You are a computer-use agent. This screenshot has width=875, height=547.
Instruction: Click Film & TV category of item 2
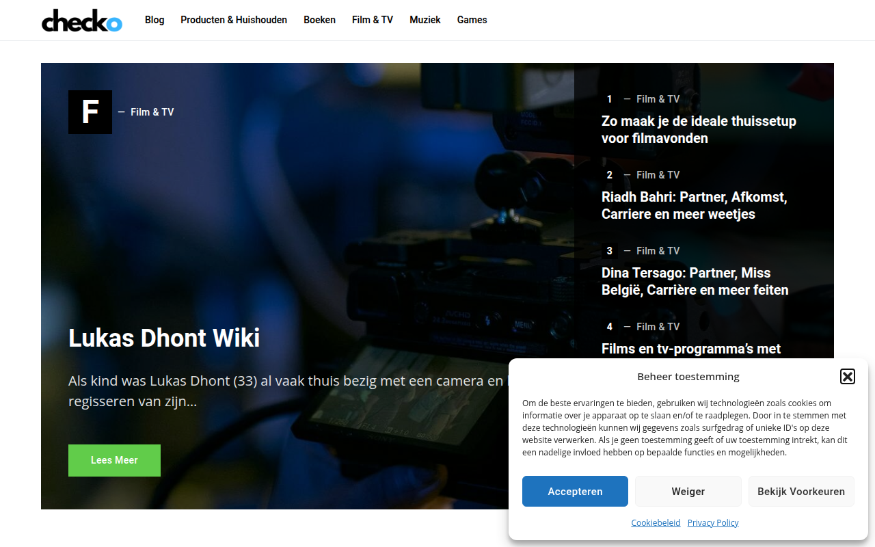(658, 175)
